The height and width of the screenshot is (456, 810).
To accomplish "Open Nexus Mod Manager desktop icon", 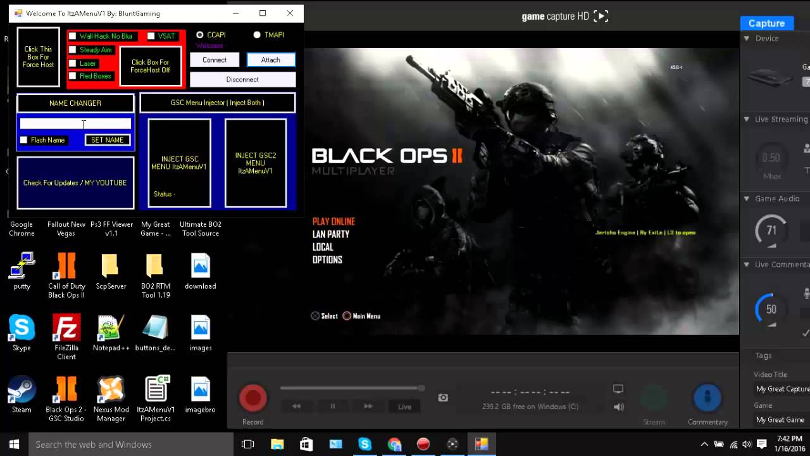I will [x=111, y=399].
